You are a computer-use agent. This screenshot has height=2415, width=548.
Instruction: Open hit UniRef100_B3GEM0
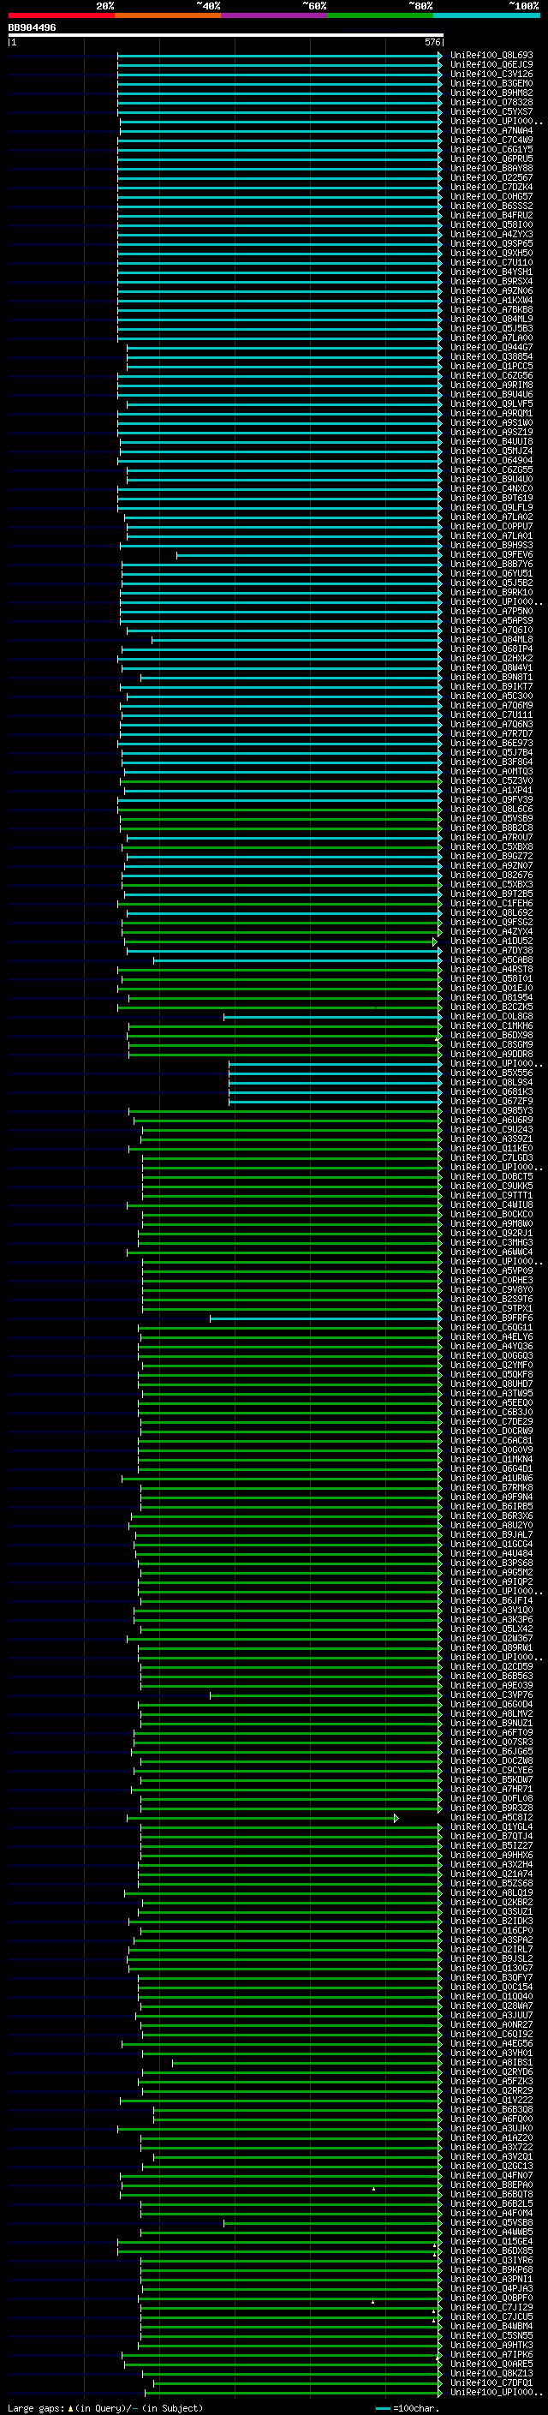(491, 83)
